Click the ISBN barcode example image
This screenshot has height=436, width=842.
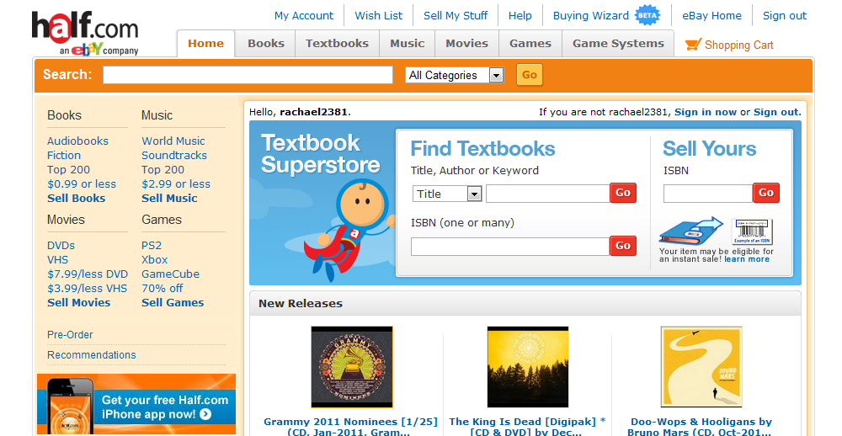pos(752,231)
